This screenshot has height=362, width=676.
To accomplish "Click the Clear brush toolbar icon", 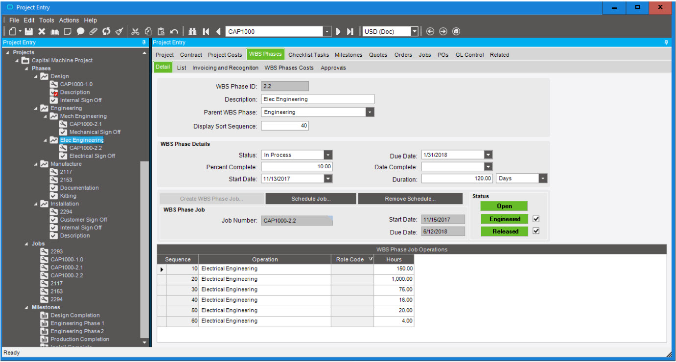I will point(119,31).
